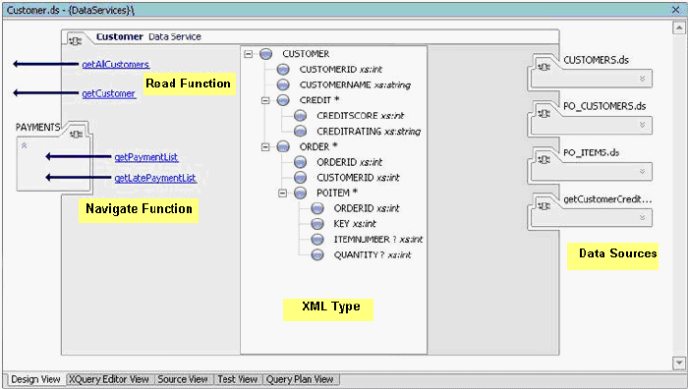Collapse the CUSTOMER root node
Viewport: 688px width, 389px height.
[249, 54]
